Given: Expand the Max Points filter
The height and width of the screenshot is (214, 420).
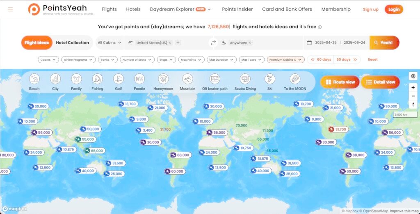Looking at the screenshot, I should [191, 59].
